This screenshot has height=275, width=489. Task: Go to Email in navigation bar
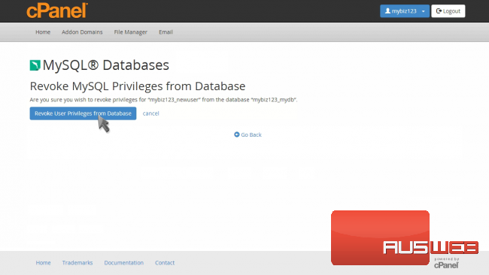point(166,32)
